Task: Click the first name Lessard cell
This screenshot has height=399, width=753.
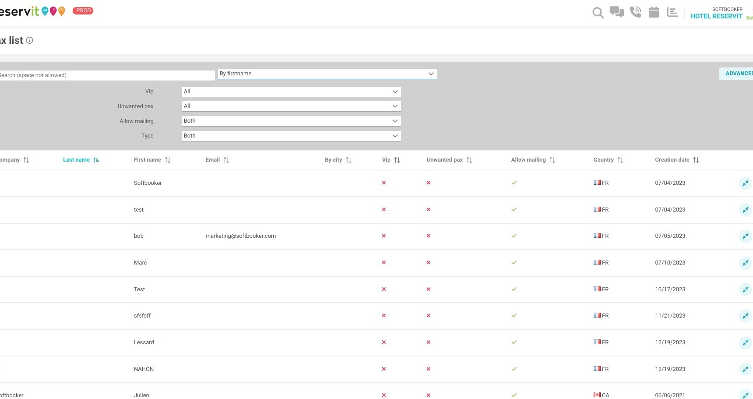Action: coord(144,343)
